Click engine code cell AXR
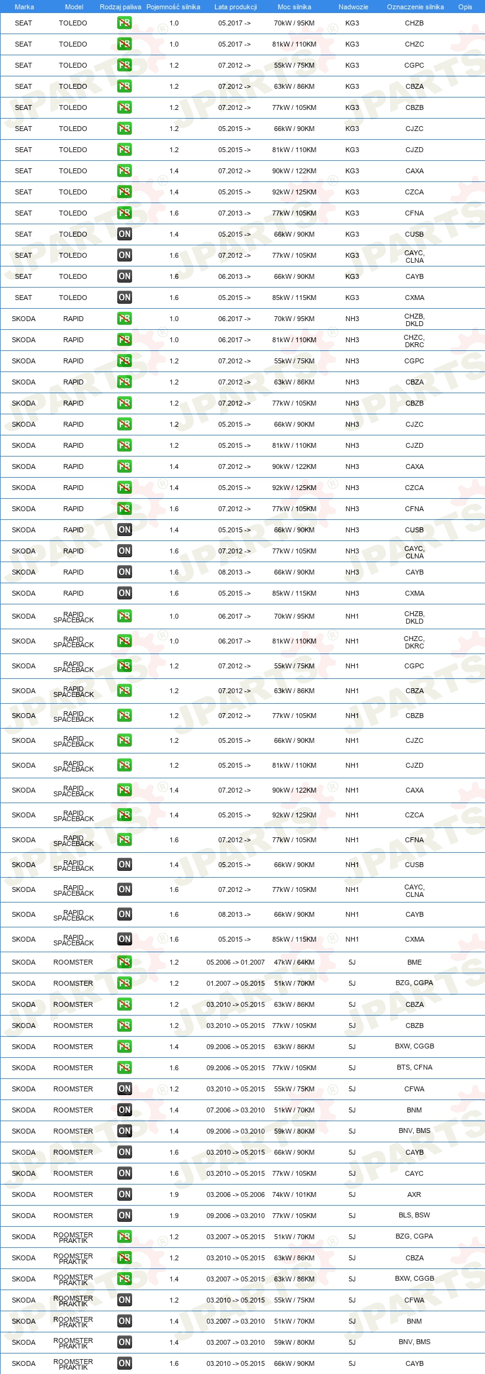 pos(414,1194)
